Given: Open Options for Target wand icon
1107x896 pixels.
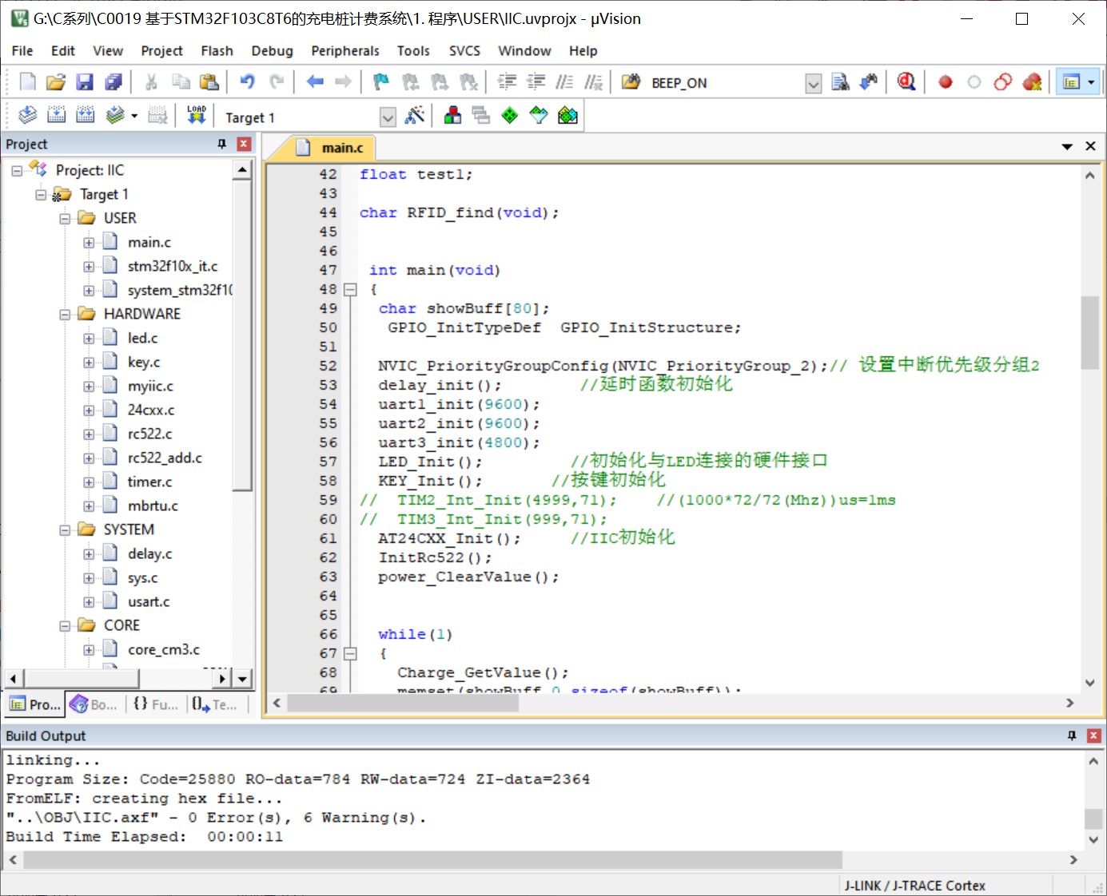Looking at the screenshot, I should [x=414, y=115].
